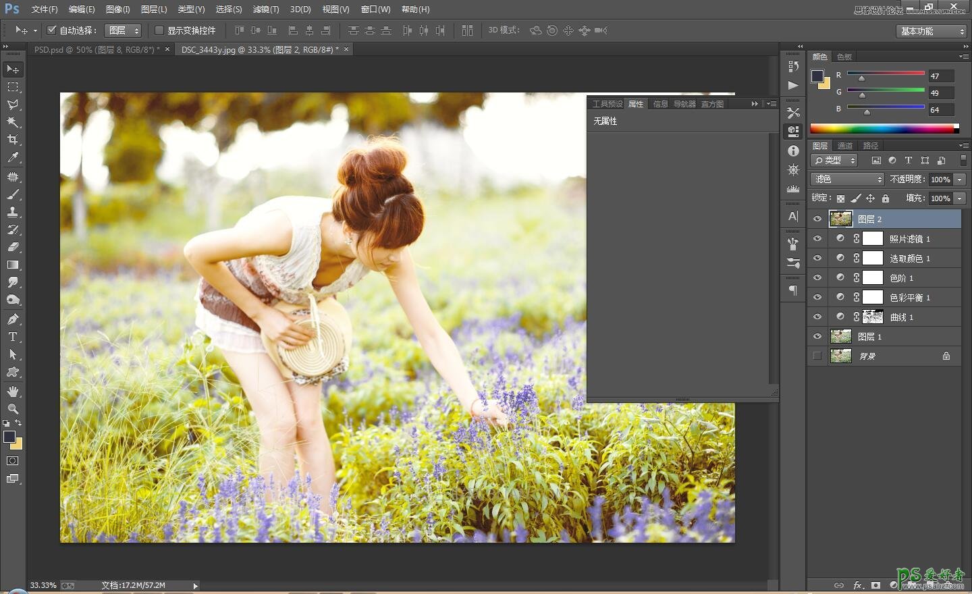Select the Eyedropper tool
This screenshot has width=972, height=594.
tap(13, 157)
